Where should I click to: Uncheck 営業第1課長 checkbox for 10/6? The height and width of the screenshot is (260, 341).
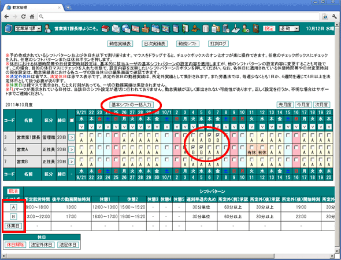tap(209, 135)
